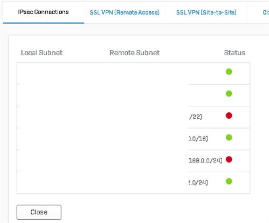This screenshot has width=269, height=223.
Task: Click the red status indicator next to 168.0.0/24
Action: pyautogui.click(x=229, y=159)
